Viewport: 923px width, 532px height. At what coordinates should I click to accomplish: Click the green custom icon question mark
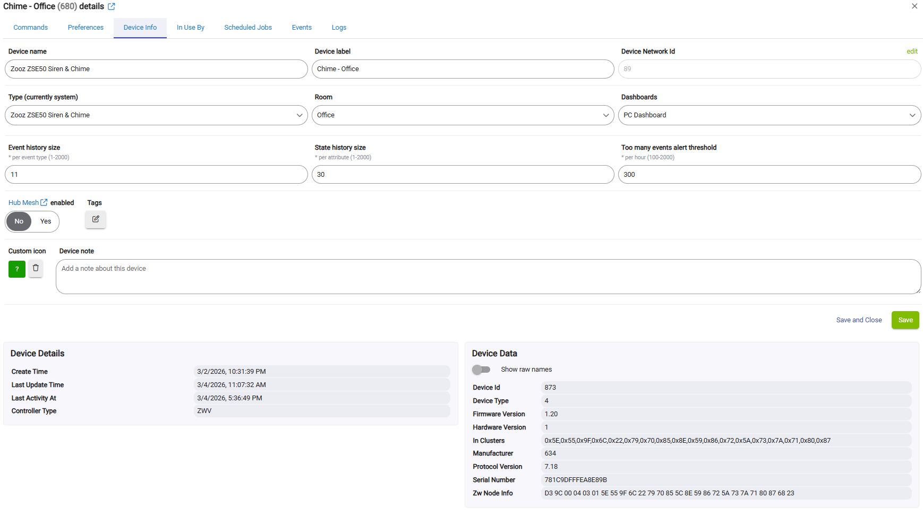click(x=17, y=269)
